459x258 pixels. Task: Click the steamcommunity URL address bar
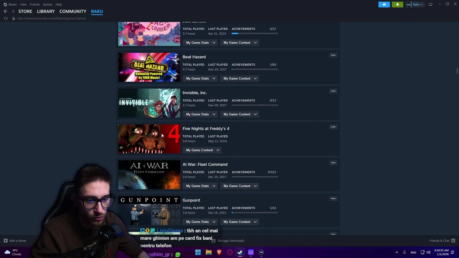tap(51, 18)
